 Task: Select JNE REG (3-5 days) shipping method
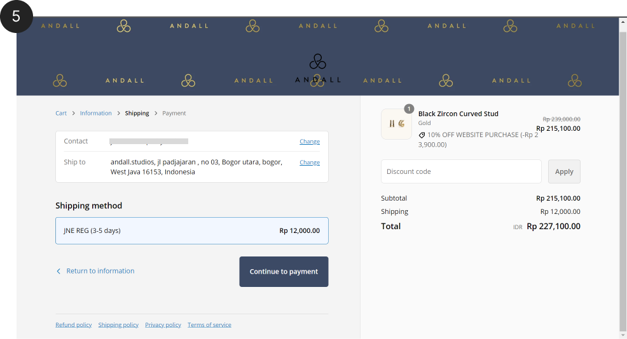(191, 230)
